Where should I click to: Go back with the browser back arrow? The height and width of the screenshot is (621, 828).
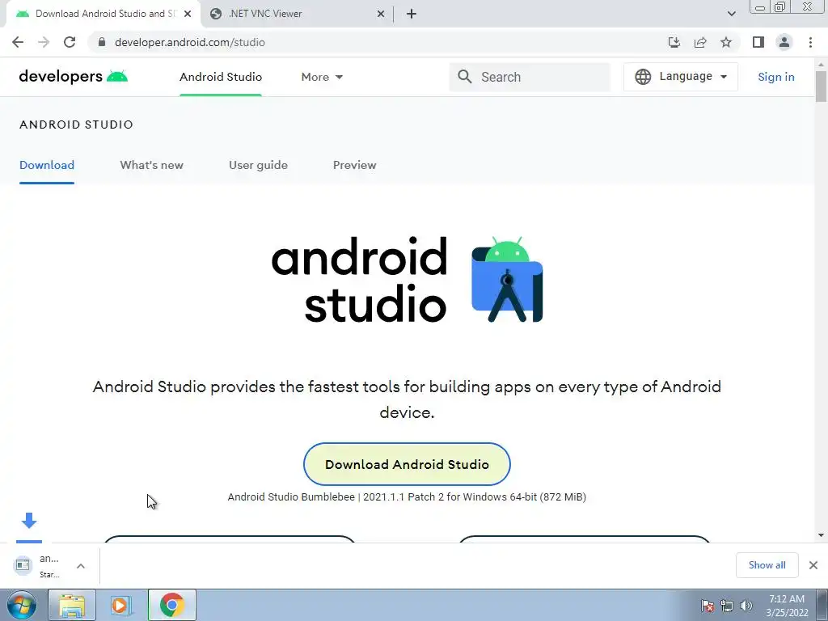pyautogui.click(x=18, y=42)
